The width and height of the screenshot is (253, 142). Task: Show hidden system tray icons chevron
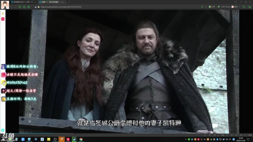pos(186,140)
